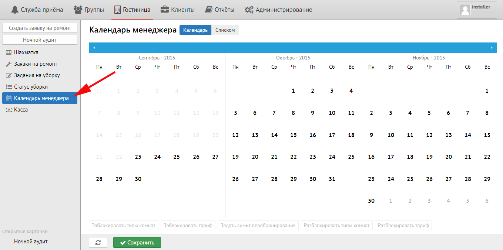Open the Шахматка grid icon
Screen dimensions: 503x250
click(9, 52)
